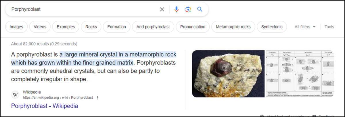Choose the And porphyroclast chip
Screen dimensions: 345x117
tap(153, 27)
